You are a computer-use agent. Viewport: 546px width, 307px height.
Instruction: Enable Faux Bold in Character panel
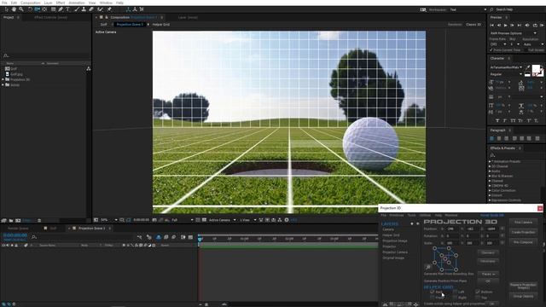(x=497, y=120)
